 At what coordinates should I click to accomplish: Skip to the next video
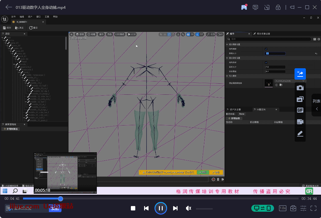pyautogui.click(x=175, y=208)
